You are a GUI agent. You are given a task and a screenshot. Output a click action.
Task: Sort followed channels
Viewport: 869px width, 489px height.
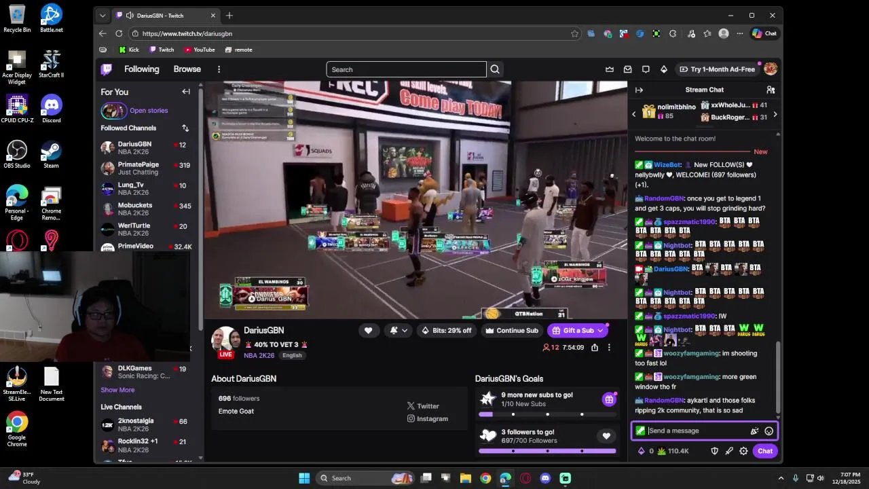[x=185, y=128]
